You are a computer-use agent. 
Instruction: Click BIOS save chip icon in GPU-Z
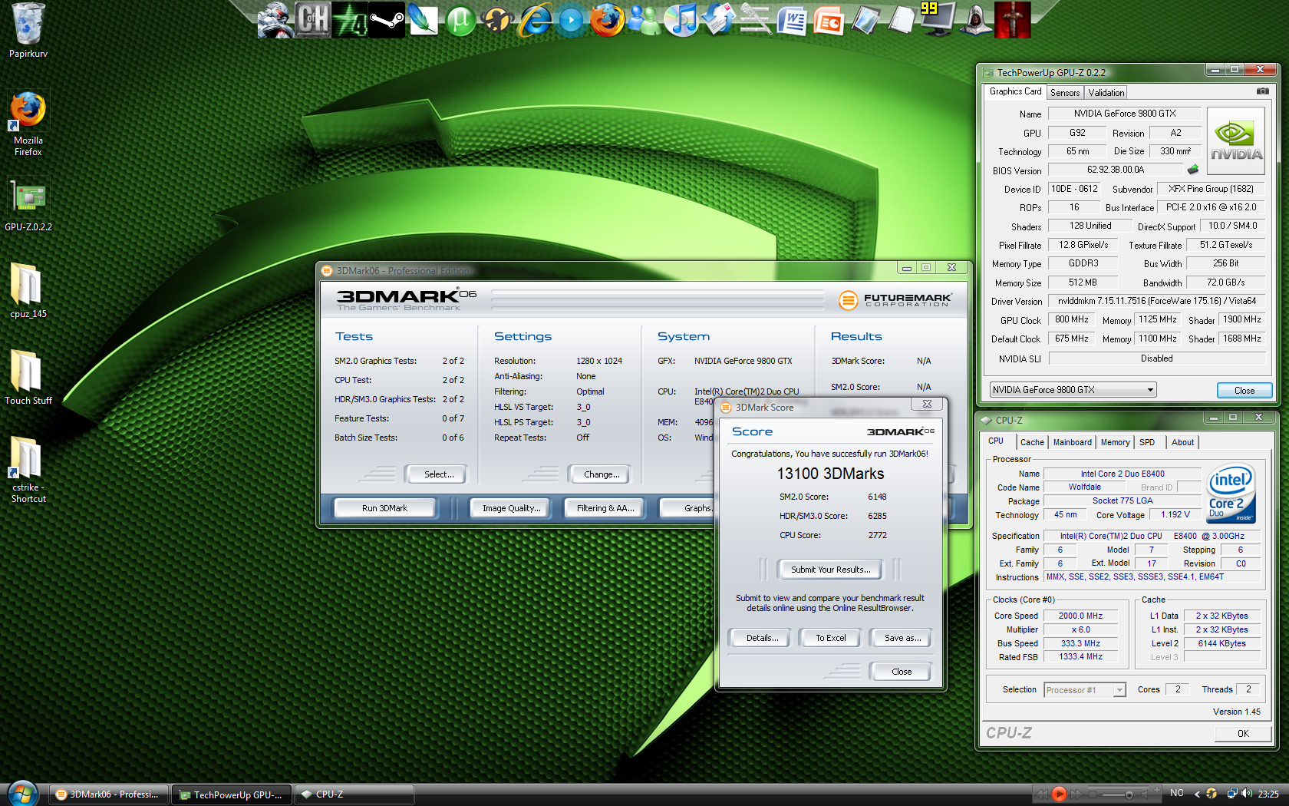[1193, 170]
